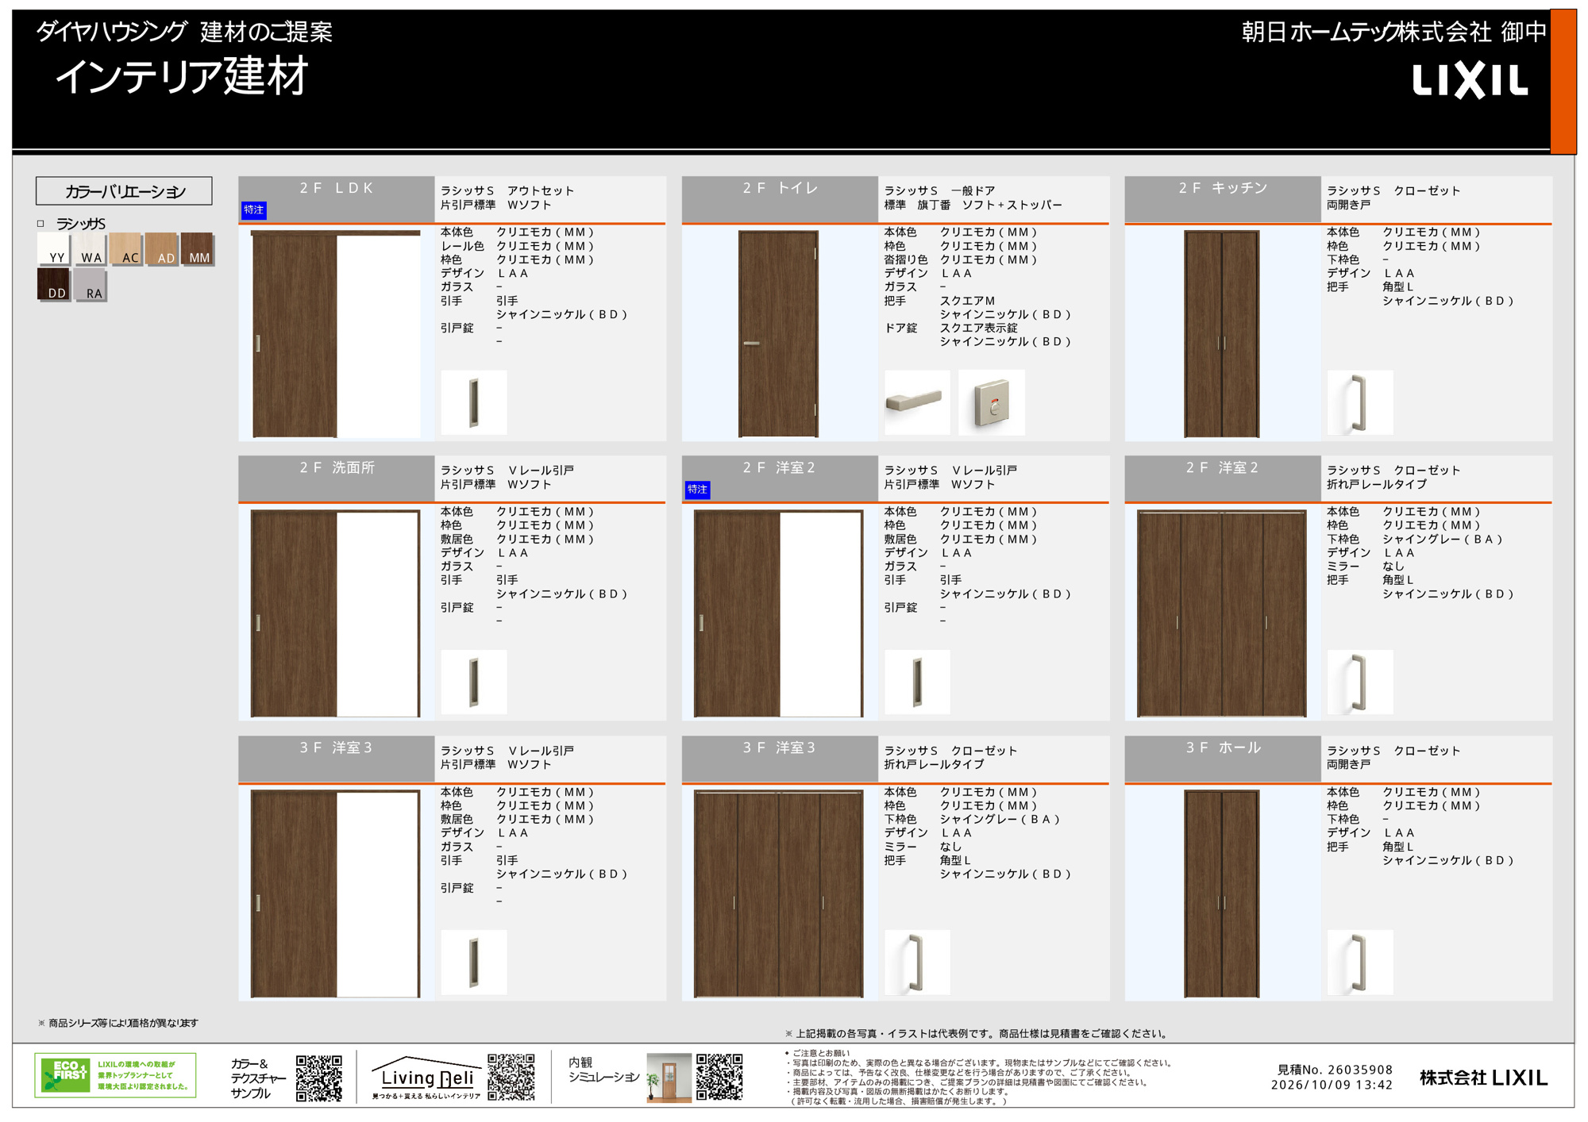Click the 3F ホール closet handle icon
This screenshot has height=1122, width=1588.
[1360, 963]
